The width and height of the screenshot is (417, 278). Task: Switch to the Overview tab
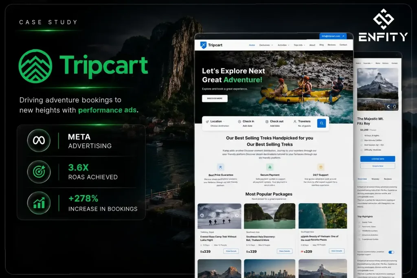tap(362, 179)
